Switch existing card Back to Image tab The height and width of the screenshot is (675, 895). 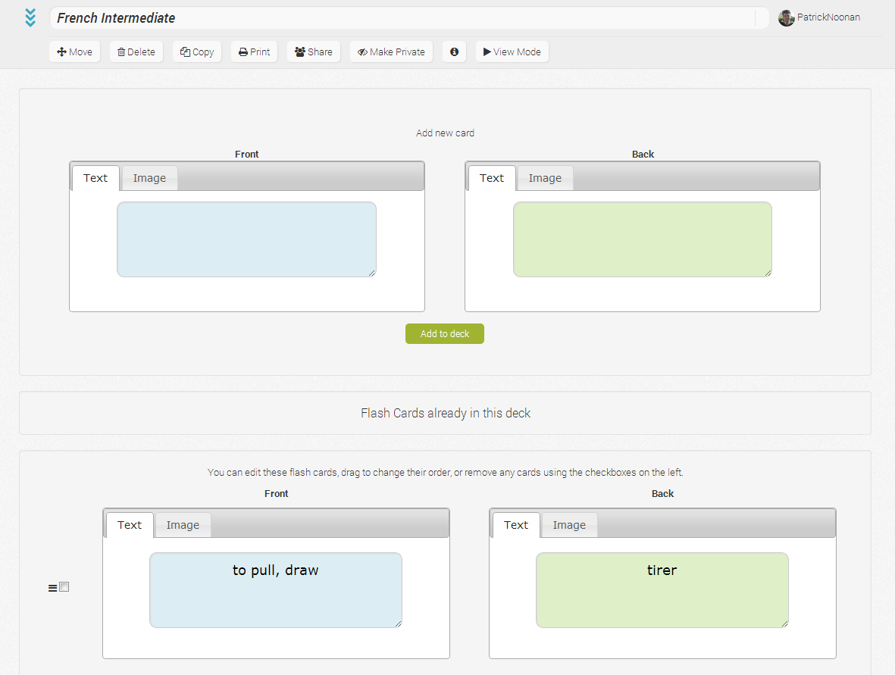click(x=568, y=525)
